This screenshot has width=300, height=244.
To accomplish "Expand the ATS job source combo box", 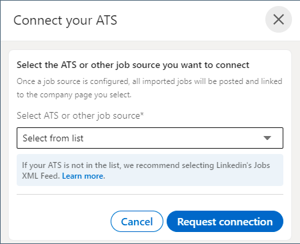I will (150, 138).
